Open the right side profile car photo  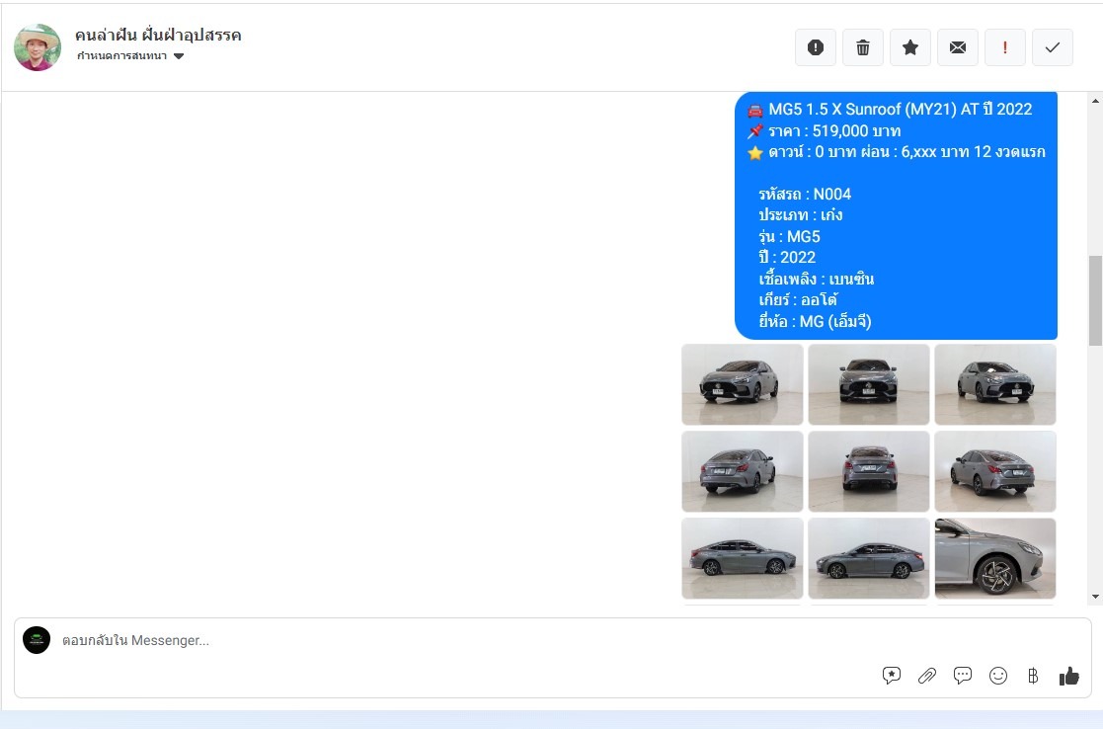click(743, 559)
